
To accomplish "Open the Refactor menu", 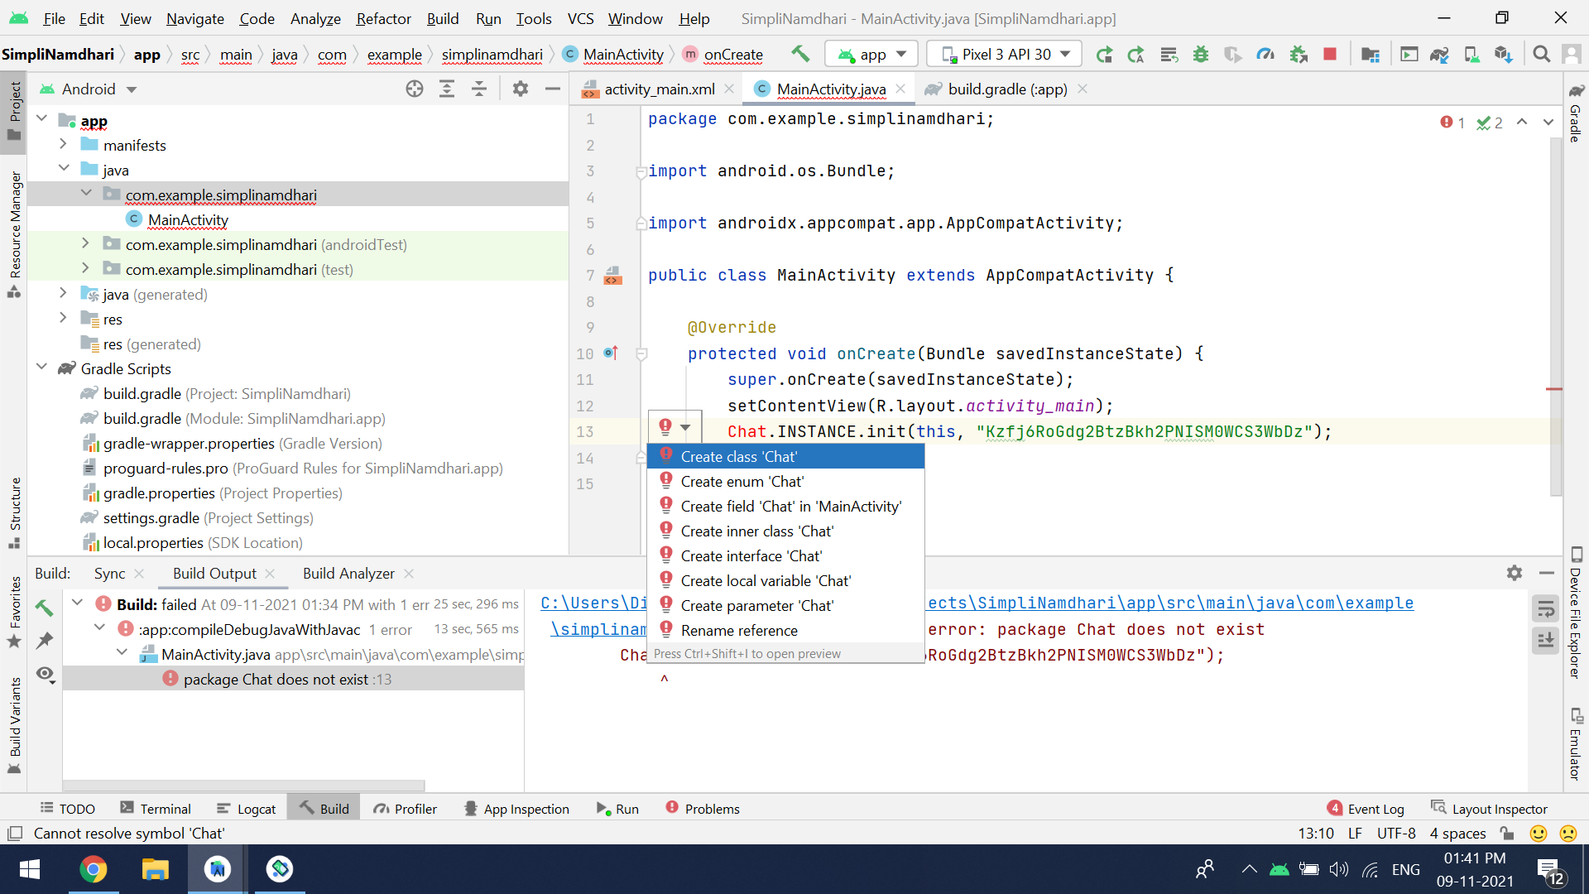I will (382, 18).
